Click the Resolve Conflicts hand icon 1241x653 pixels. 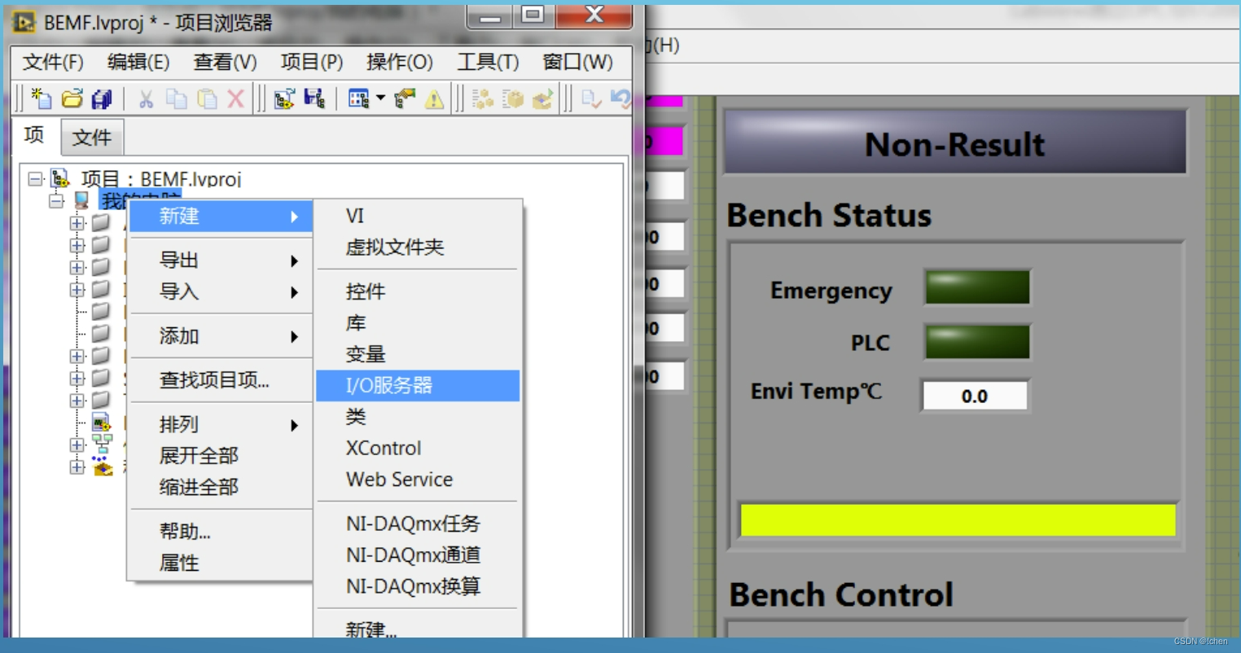click(404, 99)
